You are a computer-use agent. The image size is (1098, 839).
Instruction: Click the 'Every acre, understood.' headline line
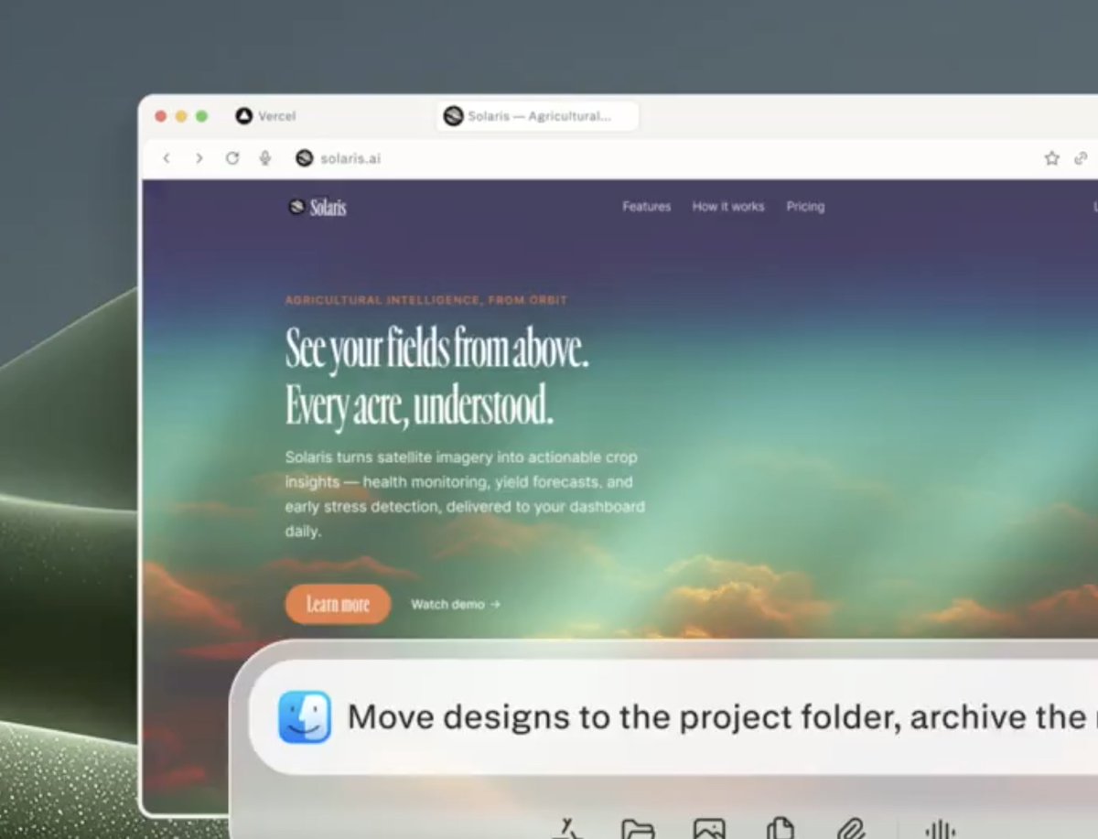[419, 405]
